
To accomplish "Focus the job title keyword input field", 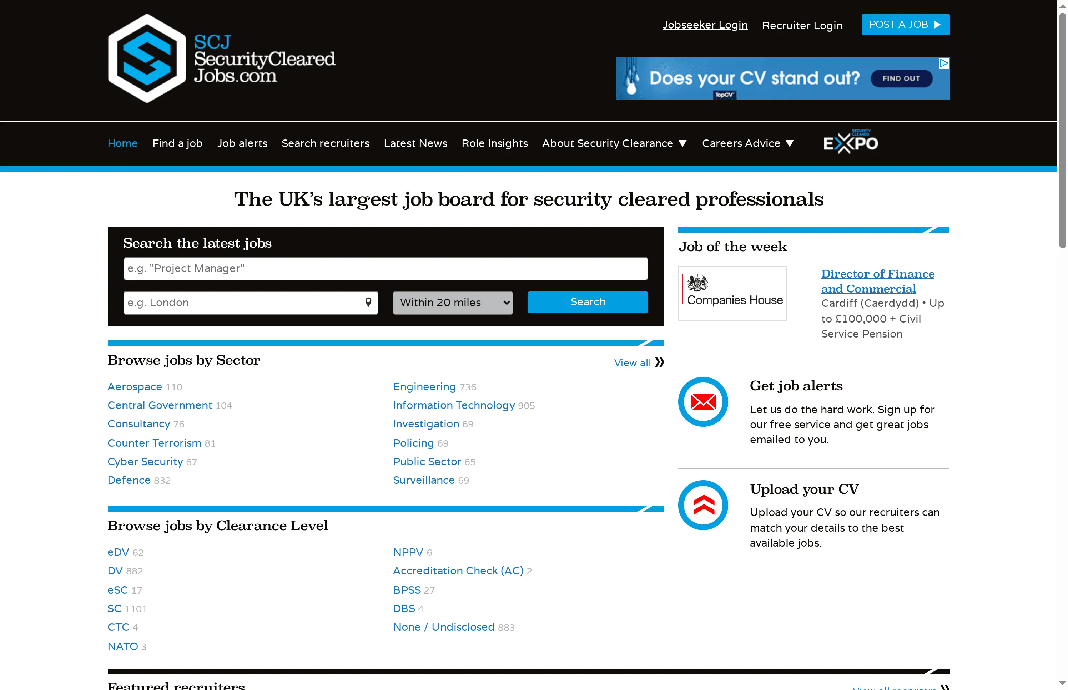I will [x=386, y=268].
